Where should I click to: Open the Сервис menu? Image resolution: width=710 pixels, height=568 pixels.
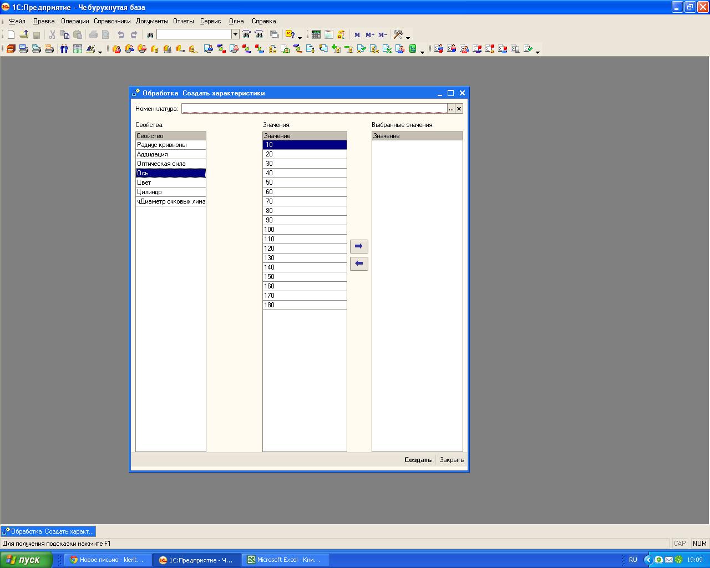pos(210,21)
